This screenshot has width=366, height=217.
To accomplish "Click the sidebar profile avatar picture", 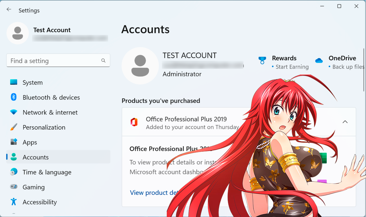I will 18,33.
